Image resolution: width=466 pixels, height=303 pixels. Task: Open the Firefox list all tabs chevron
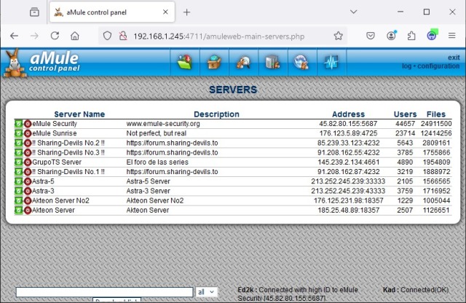click(x=354, y=12)
